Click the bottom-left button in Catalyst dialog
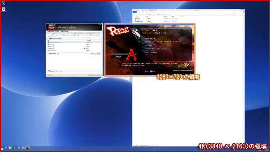Viewport: 270px width, 152px height. pos(50,75)
